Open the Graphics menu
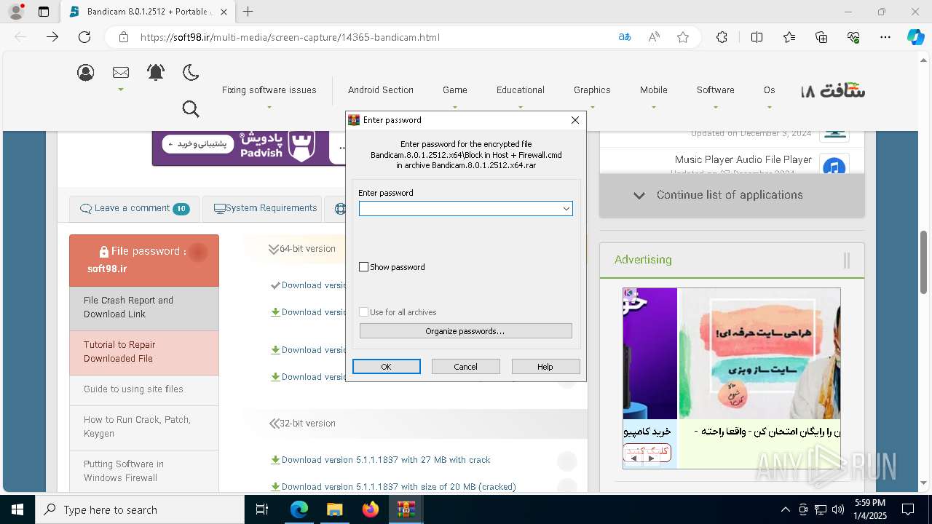 pos(592,90)
